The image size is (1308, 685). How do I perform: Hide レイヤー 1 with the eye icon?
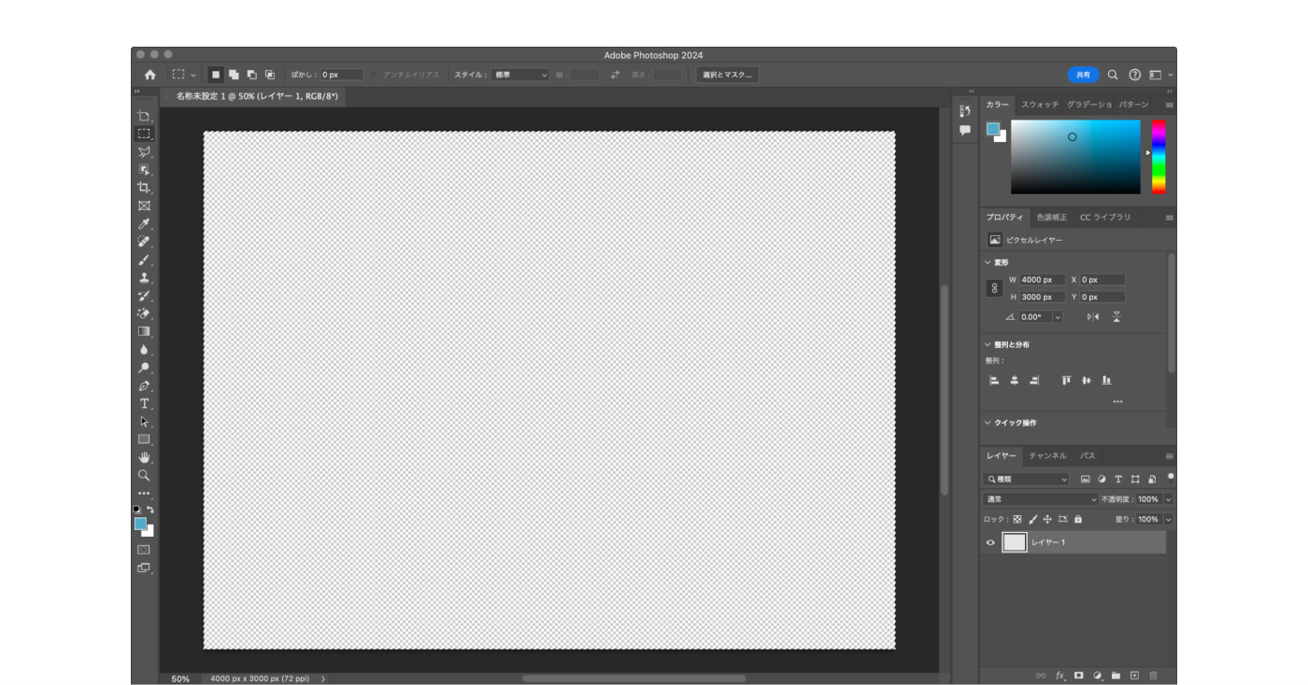[x=991, y=542]
